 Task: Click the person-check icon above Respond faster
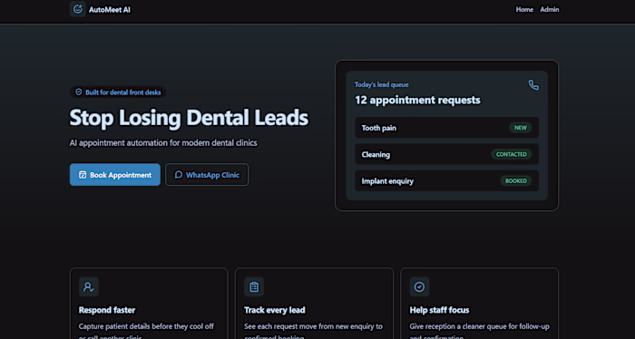click(x=89, y=286)
